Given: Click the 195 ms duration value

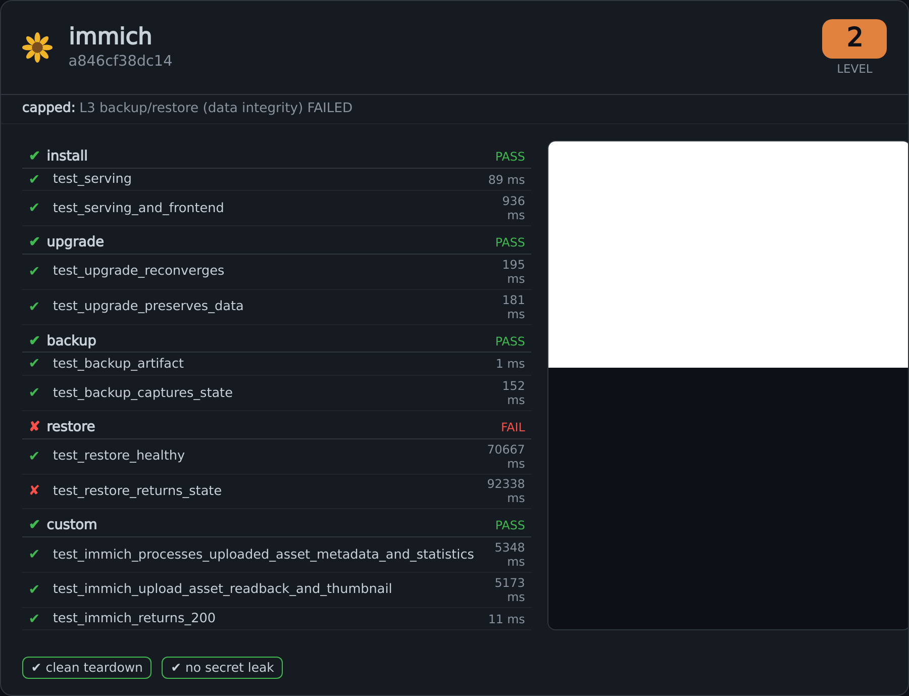Looking at the screenshot, I should [514, 272].
